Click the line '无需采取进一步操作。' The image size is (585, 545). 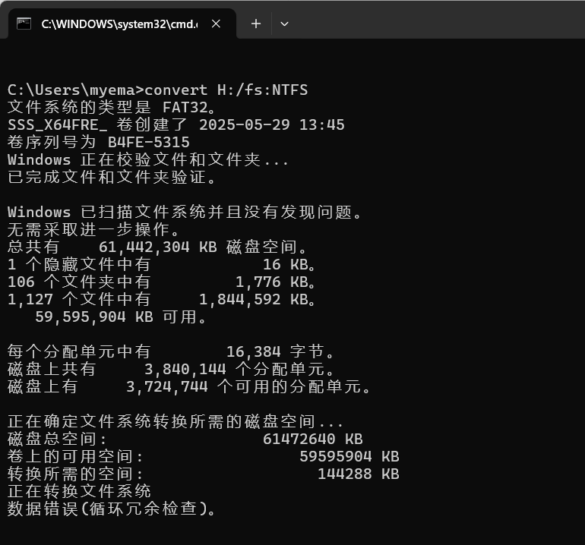point(93,229)
